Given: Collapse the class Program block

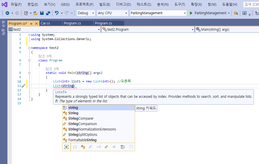Looking at the screenshot, I should 29,61.
